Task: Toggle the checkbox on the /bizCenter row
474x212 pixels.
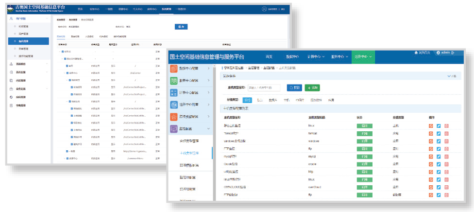Action: [x=68, y=73]
